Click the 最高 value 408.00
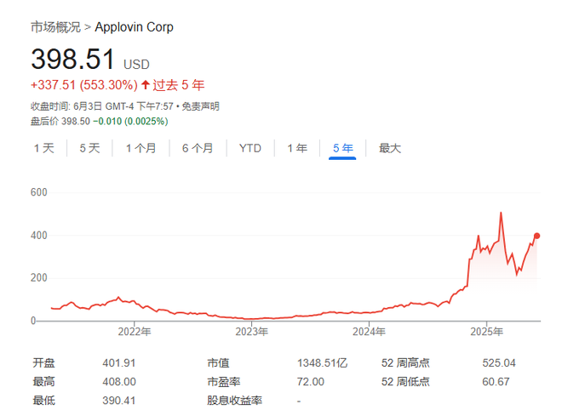Viewport: 562px width, 416px height. click(x=119, y=382)
